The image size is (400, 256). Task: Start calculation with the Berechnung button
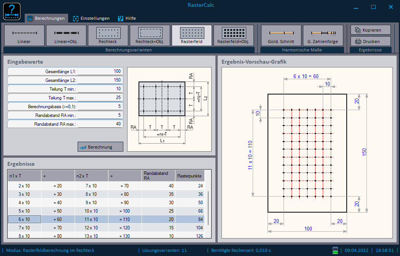(x=100, y=147)
